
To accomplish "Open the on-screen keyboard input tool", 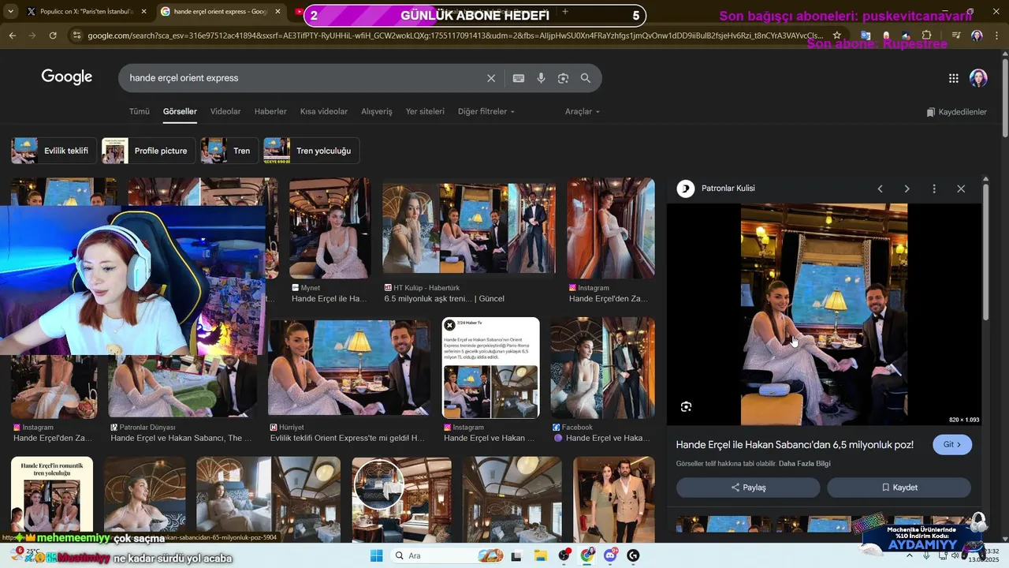I will coord(519,78).
